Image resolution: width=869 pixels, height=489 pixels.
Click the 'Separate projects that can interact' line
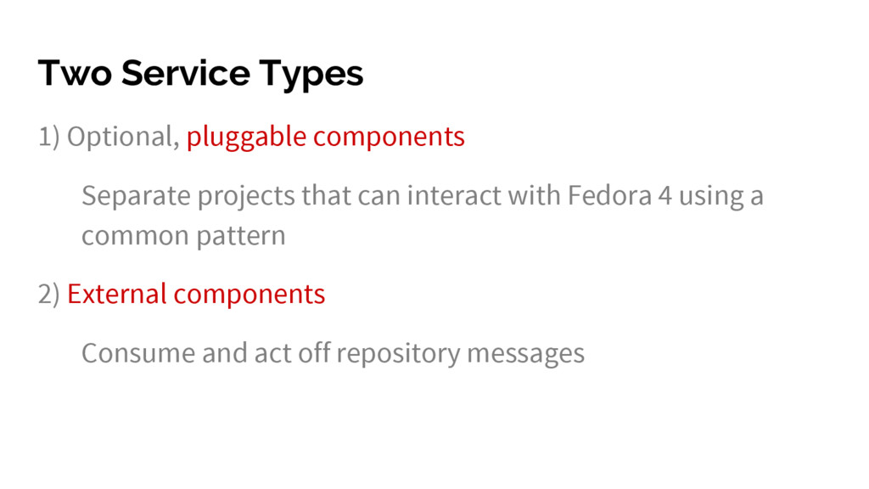point(423,196)
